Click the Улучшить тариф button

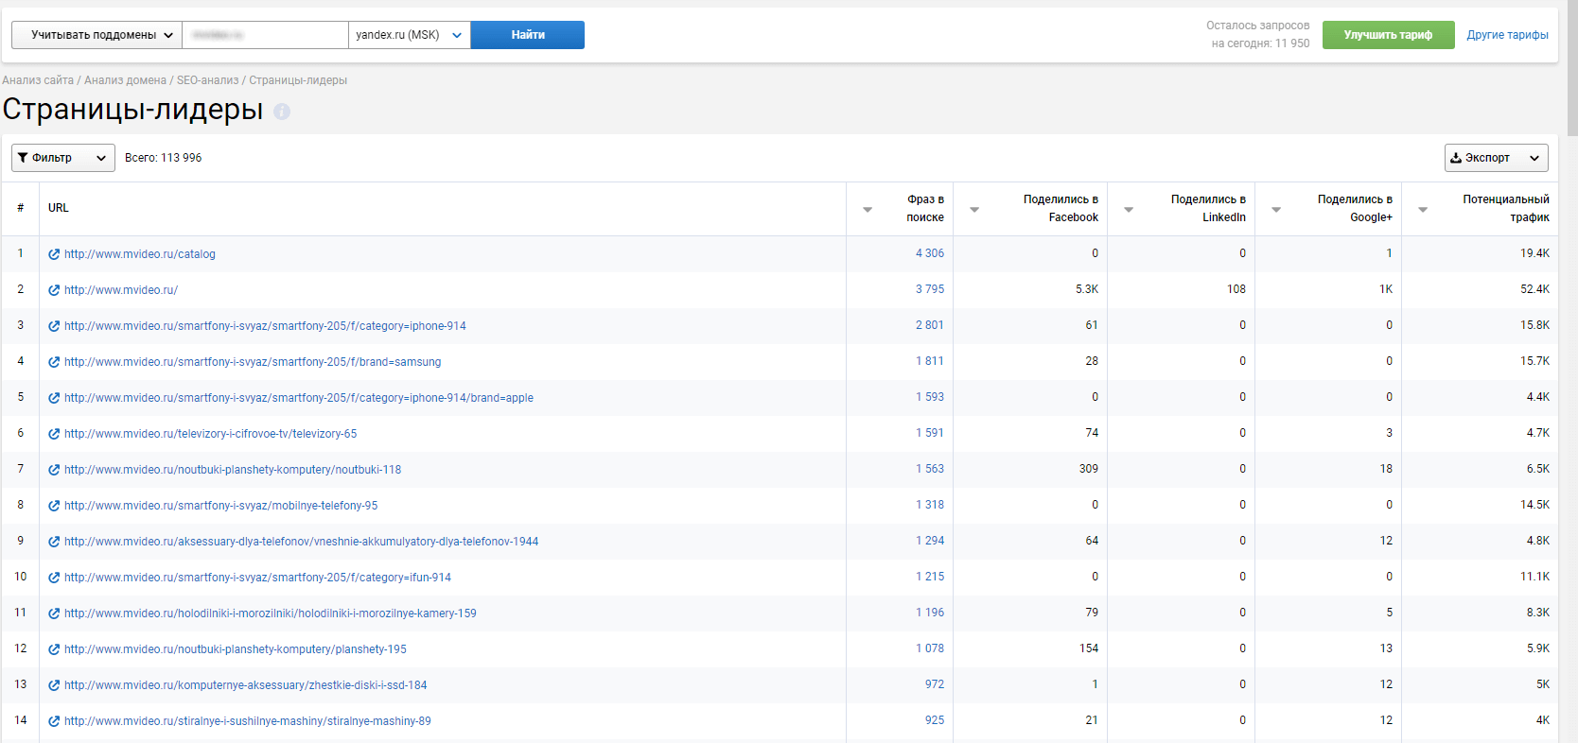(x=1388, y=35)
